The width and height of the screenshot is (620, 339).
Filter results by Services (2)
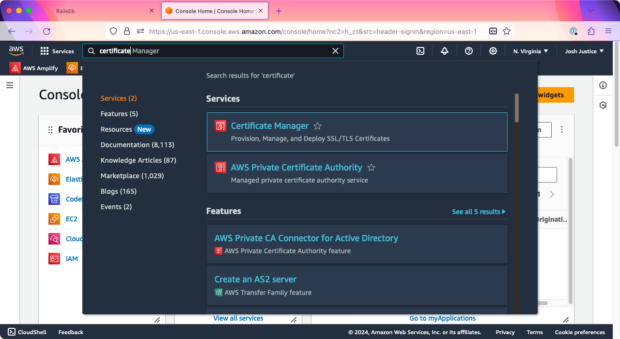(119, 98)
